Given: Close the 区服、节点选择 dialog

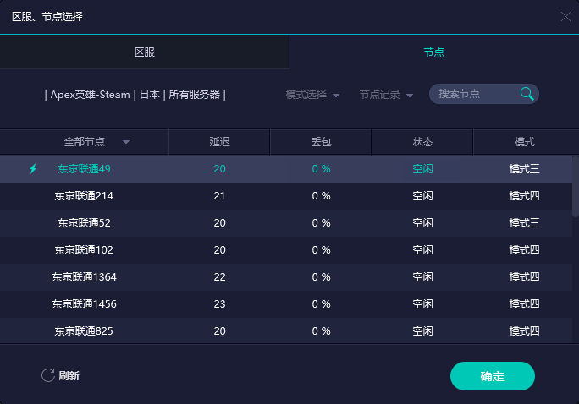Looking at the screenshot, I should click(565, 17).
